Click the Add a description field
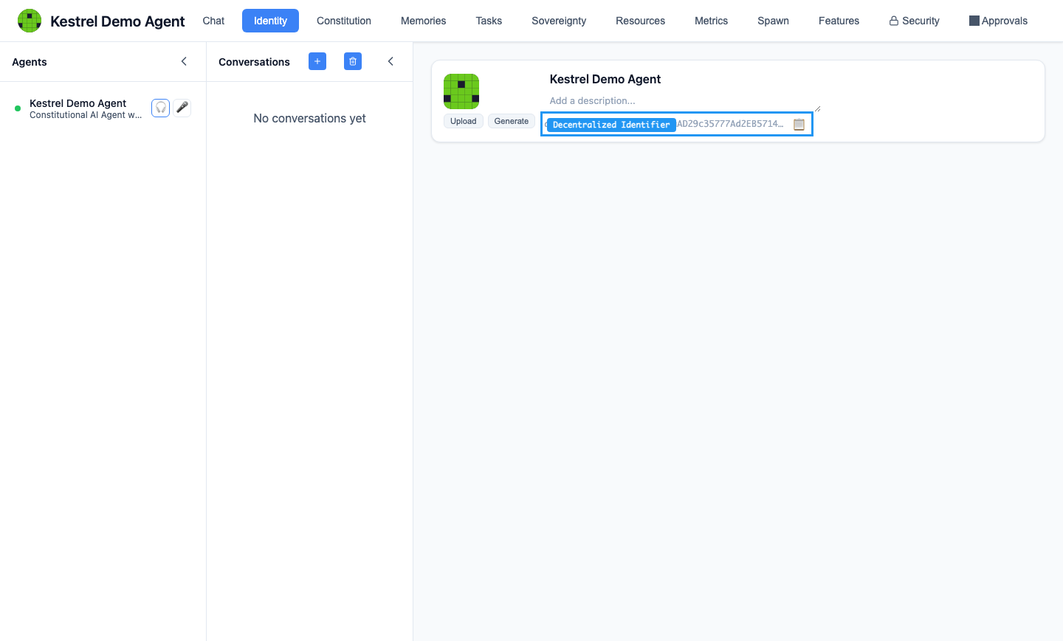 [684, 101]
